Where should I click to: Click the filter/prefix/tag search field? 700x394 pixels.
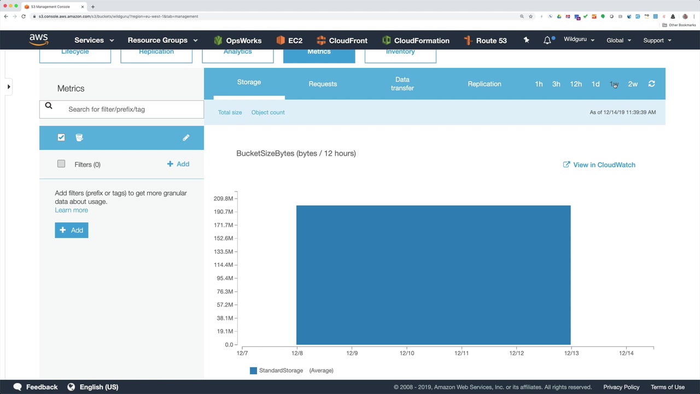pos(121,109)
